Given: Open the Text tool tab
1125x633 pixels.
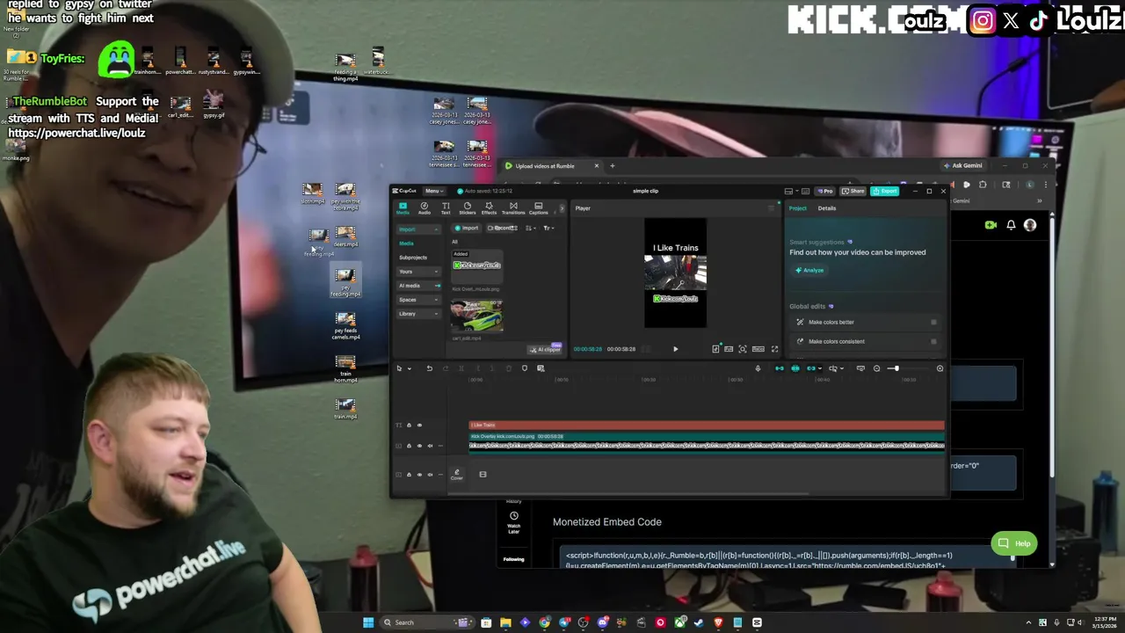Looking at the screenshot, I should (446, 207).
